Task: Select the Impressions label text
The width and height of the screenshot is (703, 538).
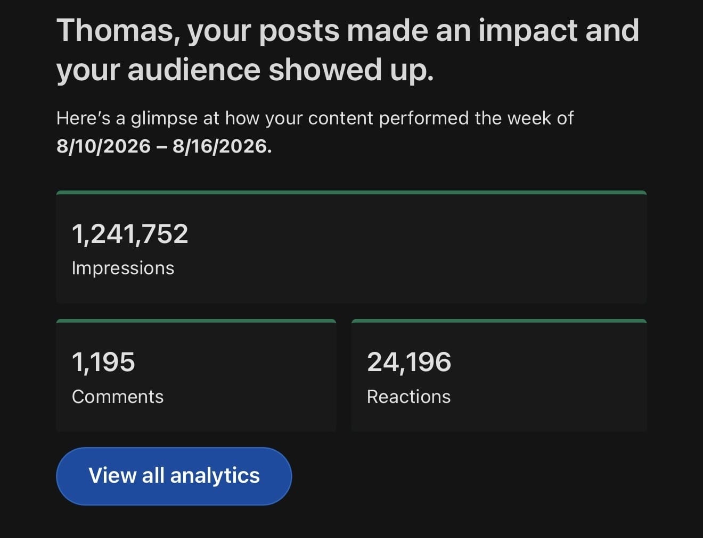Action: 123,268
